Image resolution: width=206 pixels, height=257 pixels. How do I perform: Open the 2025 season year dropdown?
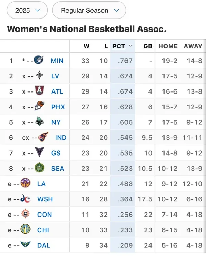tap(27, 10)
